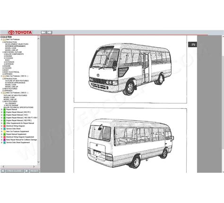This screenshot has width=224, height=203.
Task: Expand the BODY ELECTRICAL tree node
Action: (3, 72)
